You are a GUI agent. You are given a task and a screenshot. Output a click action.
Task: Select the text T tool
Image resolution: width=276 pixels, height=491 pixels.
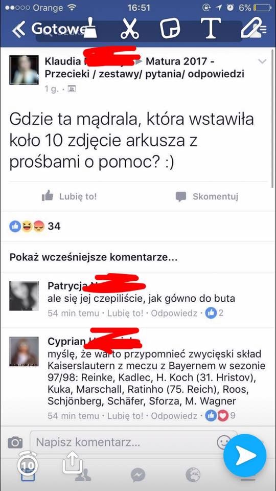pyautogui.click(x=211, y=28)
